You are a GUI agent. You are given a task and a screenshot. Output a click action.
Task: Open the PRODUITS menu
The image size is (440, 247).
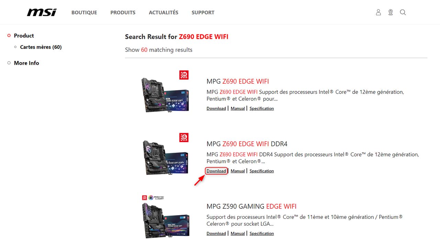[123, 12]
